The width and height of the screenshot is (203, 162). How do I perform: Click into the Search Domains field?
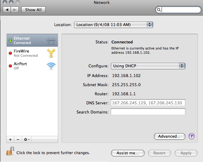click(148, 112)
